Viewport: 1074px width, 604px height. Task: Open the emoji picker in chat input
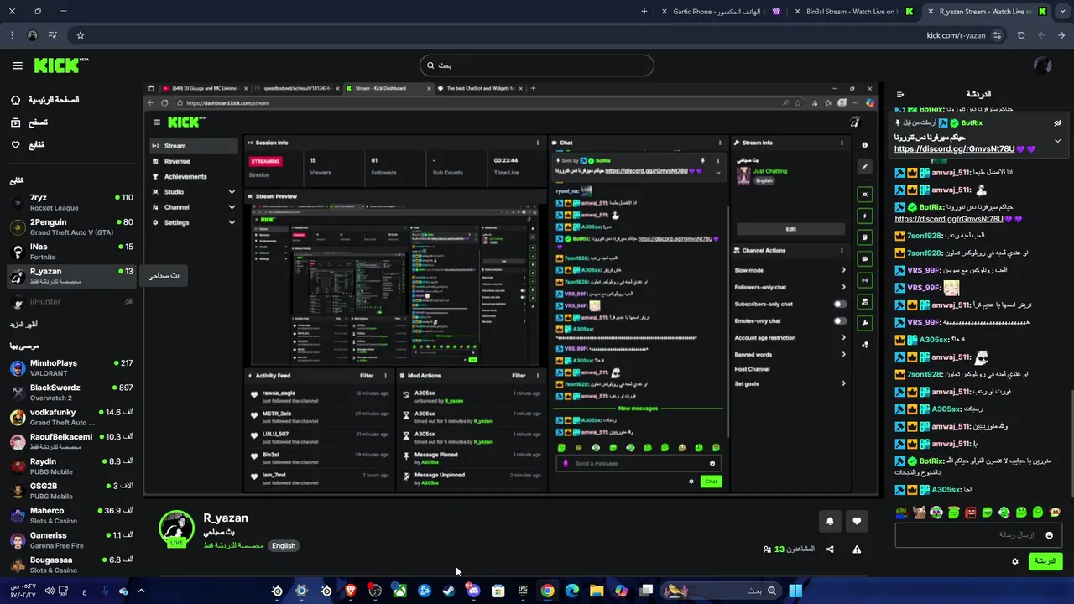(1049, 535)
